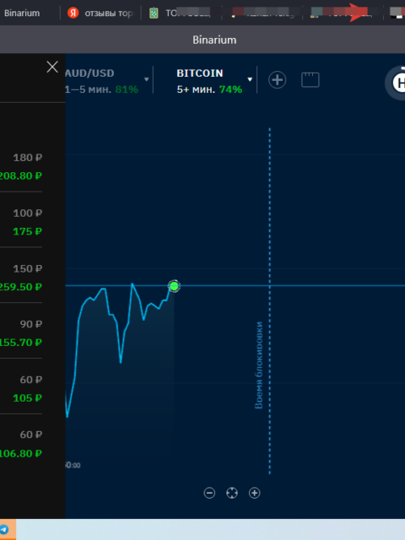Open the BITCOIN asset dropdown arrow
The image size is (405, 540).
point(250,79)
